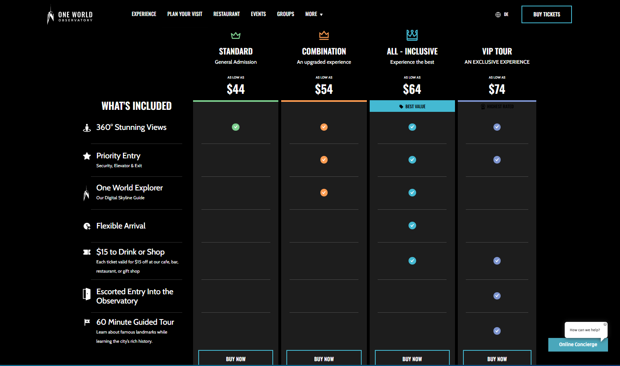This screenshot has height=366, width=620.
Task: Click the 360° Stunning Views person icon
Action: [x=87, y=128]
